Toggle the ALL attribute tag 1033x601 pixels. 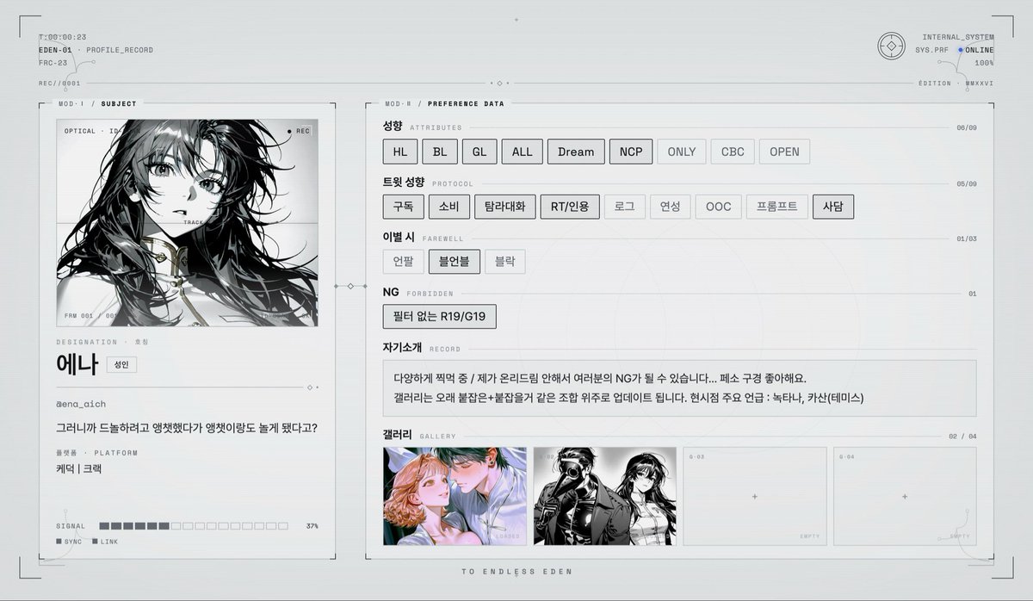click(522, 152)
